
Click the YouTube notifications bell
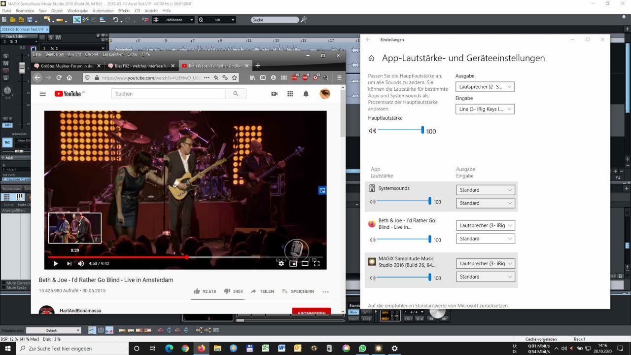click(x=306, y=94)
